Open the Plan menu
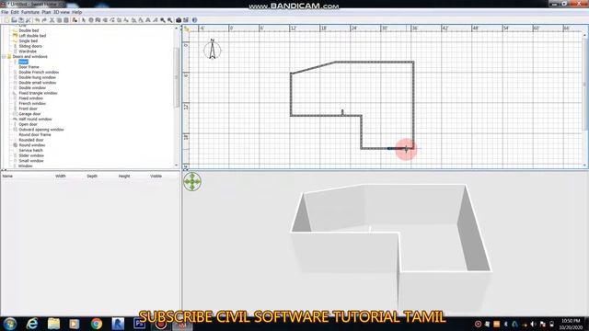 (46, 12)
